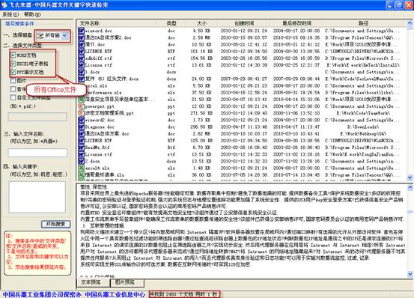414x298 pixels.
Task: Click the 271.50 KB size cell
Action: 201,113
